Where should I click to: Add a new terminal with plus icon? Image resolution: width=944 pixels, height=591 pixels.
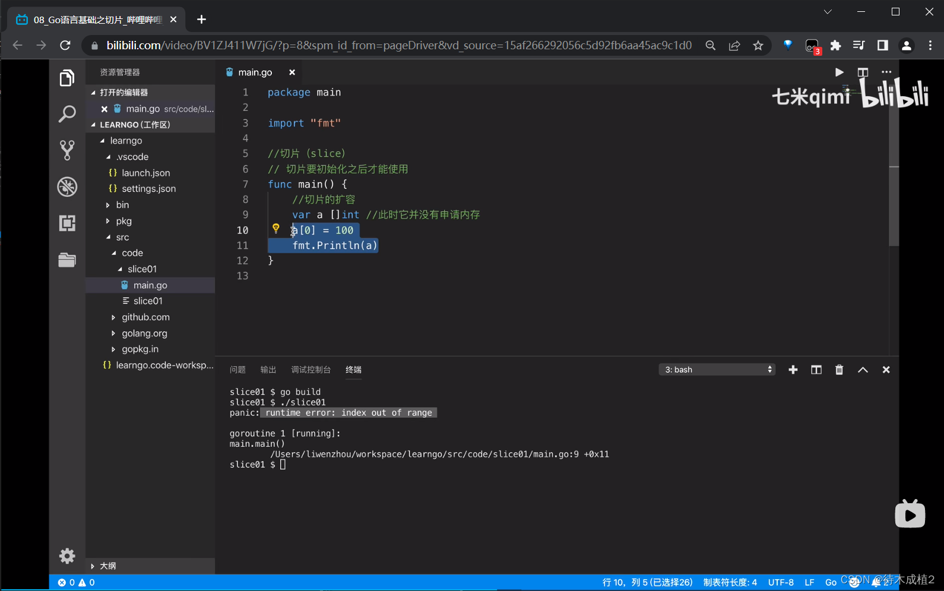[793, 370]
